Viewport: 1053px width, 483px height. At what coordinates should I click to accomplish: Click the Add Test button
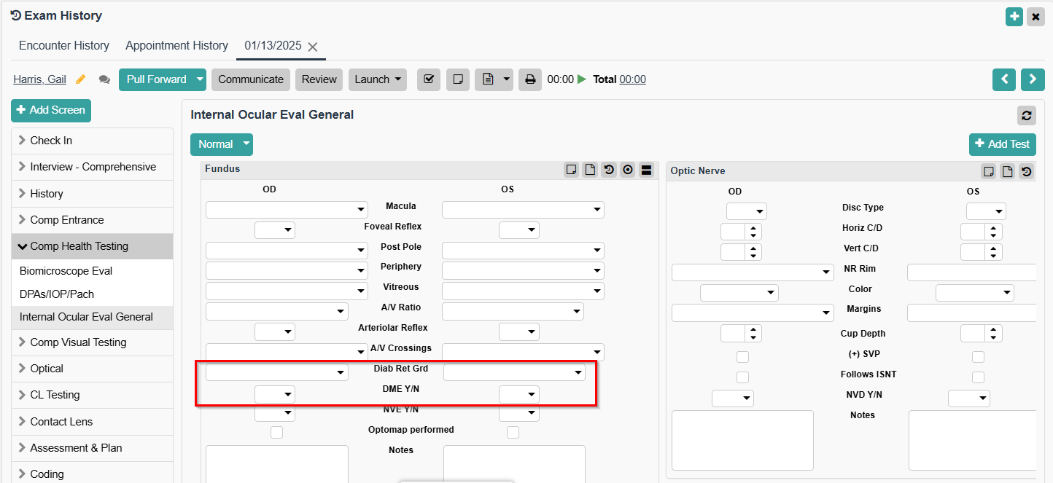click(x=1002, y=144)
